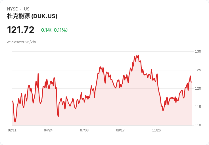Click the 121.72 current price

coord(21,30)
